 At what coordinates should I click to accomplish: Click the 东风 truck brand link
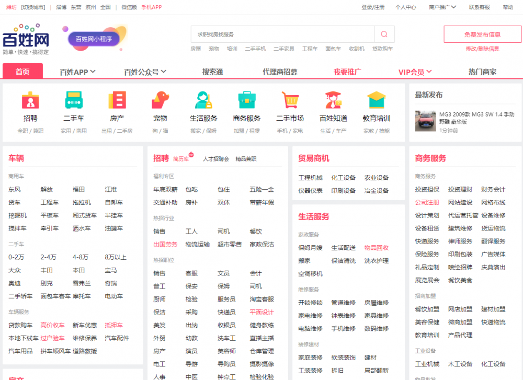(14, 189)
